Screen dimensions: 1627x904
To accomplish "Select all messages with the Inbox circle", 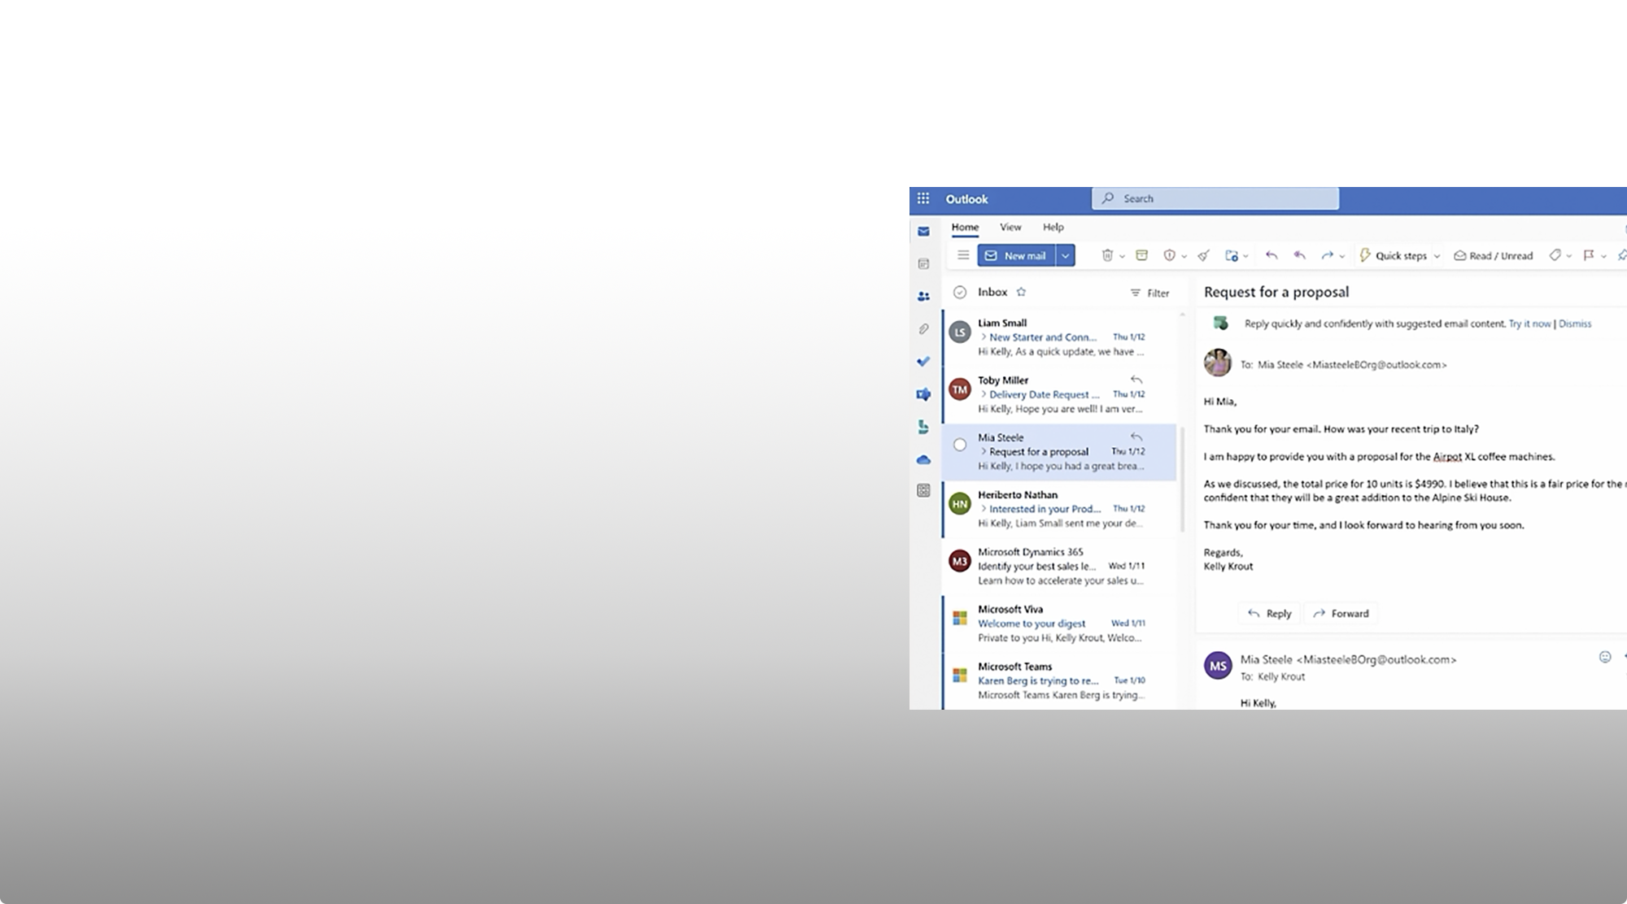I will pyautogui.click(x=960, y=292).
